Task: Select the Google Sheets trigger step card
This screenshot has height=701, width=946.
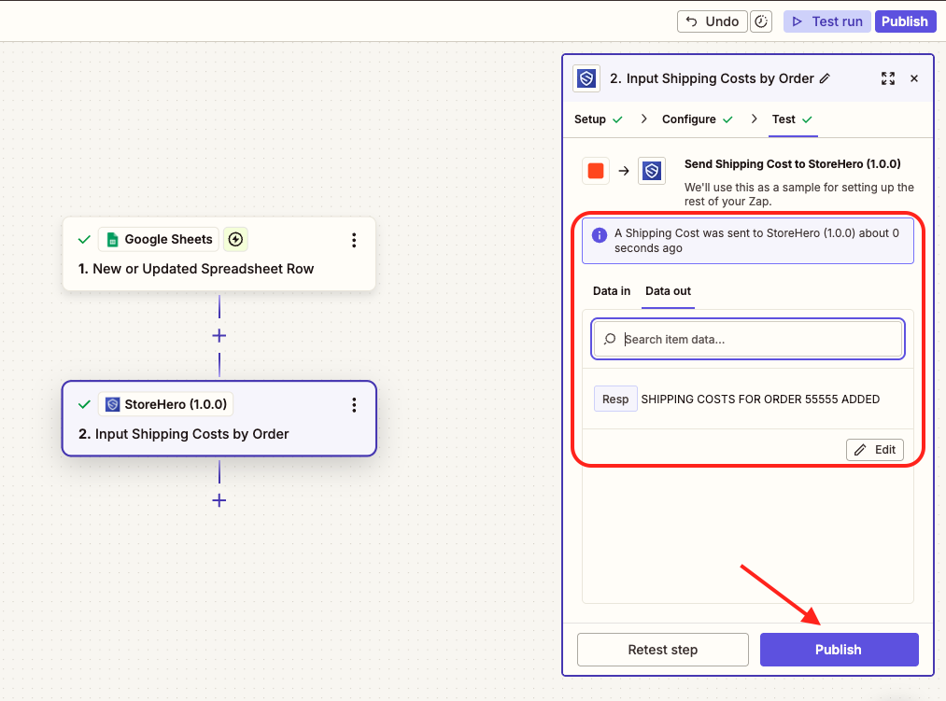Action: pyautogui.click(x=219, y=254)
